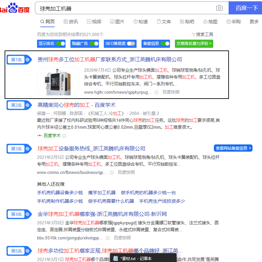The width and height of the screenshot is (262, 262).
Task: Expand dropdown next to 百度学术 source
Action: tap(64, 136)
